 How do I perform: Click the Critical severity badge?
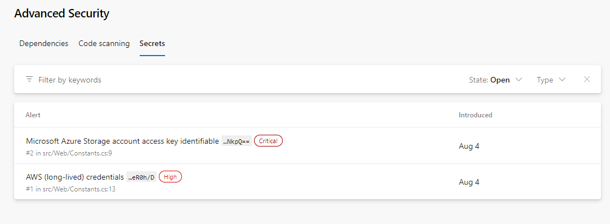pyautogui.click(x=269, y=141)
